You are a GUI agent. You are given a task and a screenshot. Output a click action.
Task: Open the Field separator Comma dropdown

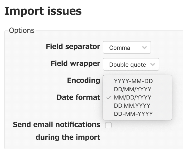[127, 47]
